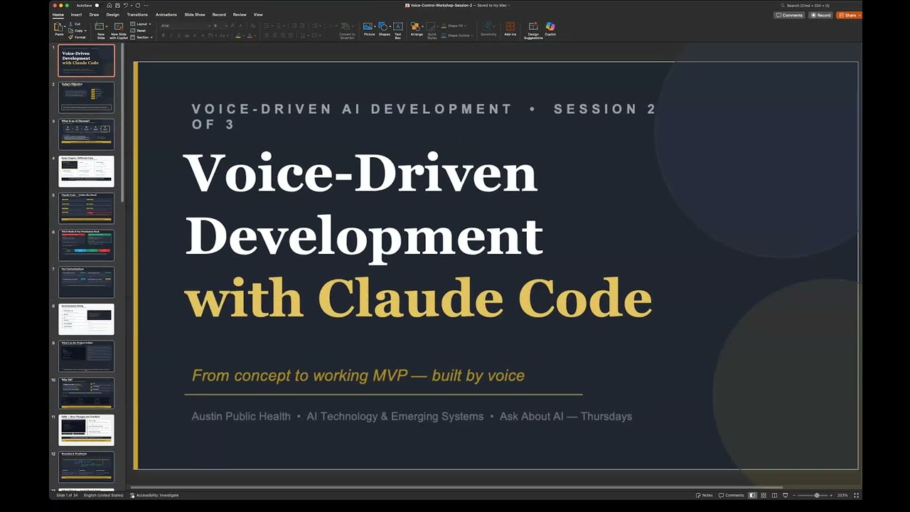Screen dimensions: 910x512
Task: Select the Claude Code Under the Hood thumbnail
Action: (x=86, y=208)
